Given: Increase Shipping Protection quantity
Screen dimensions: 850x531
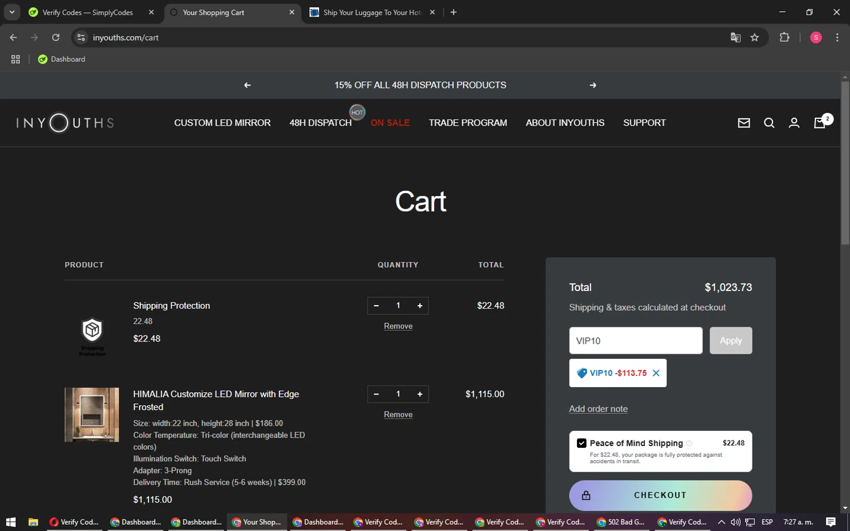Looking at the screenshot, I should (420, 306).
